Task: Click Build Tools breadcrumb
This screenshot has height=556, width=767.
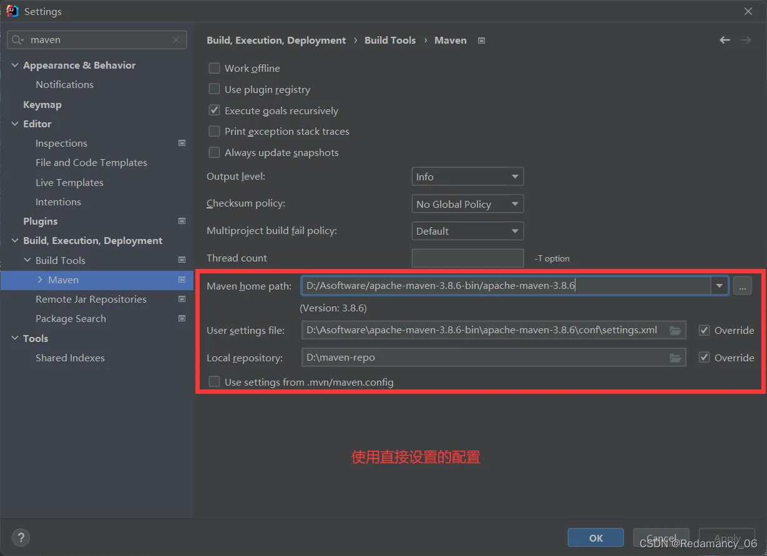Action: pos(390,40)
